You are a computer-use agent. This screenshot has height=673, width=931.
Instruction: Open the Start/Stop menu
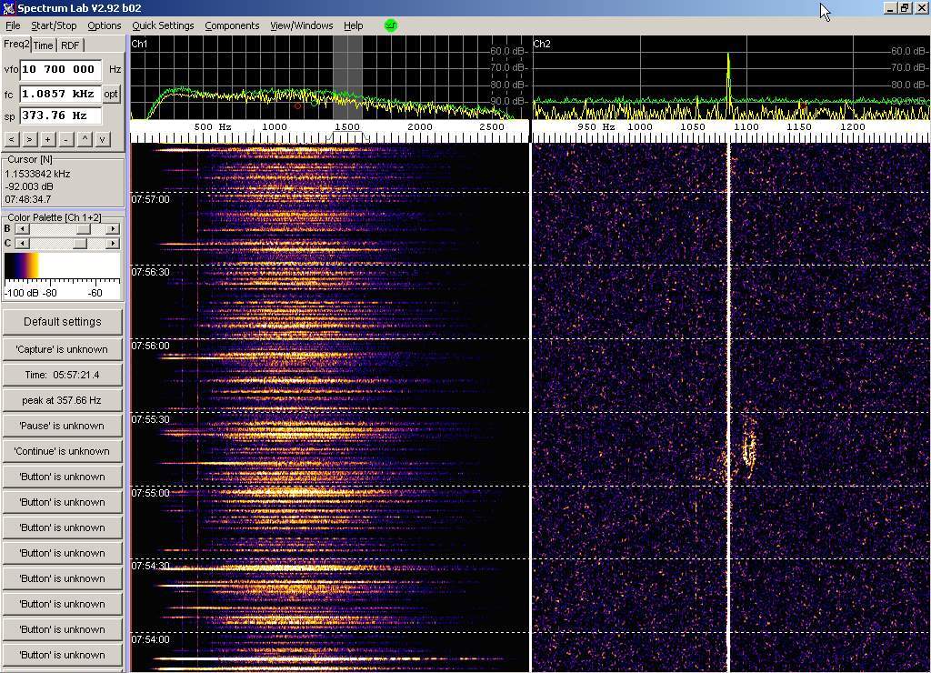(54, 25)
